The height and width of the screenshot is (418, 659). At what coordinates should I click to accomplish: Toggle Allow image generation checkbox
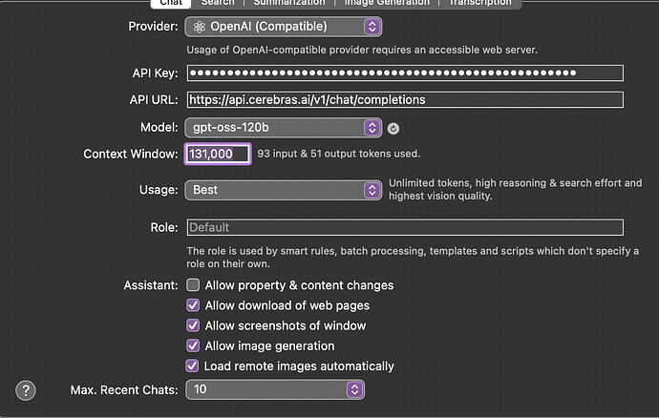193,345
